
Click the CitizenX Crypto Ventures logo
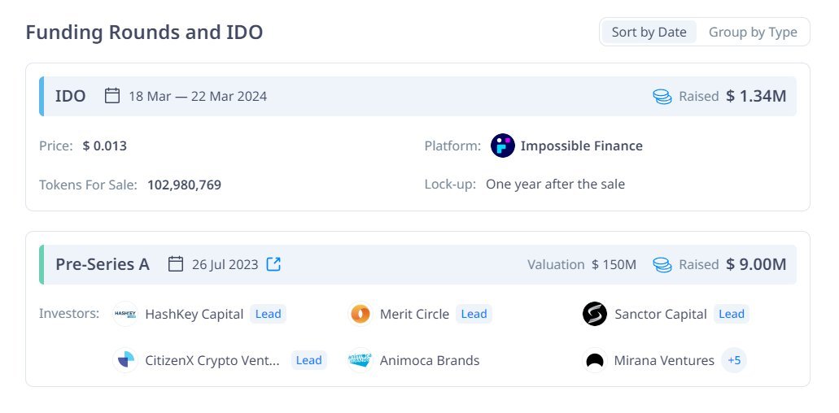point(125,360)
